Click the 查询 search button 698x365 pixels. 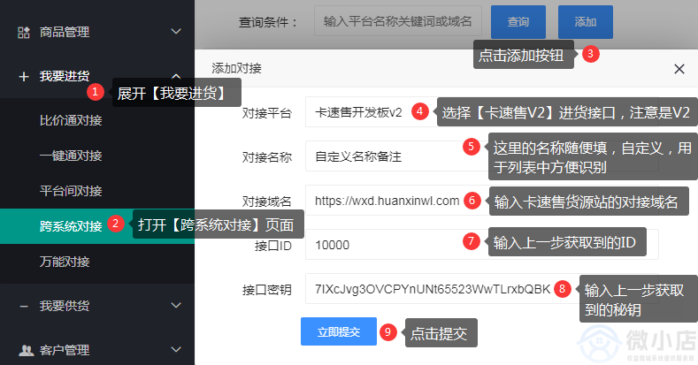coord(518,22)
